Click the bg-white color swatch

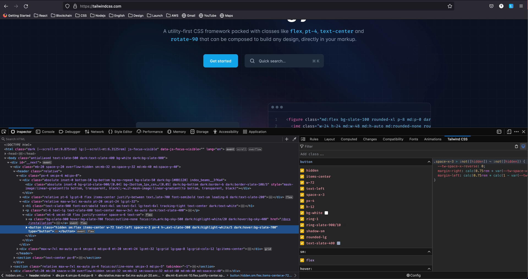326,213
